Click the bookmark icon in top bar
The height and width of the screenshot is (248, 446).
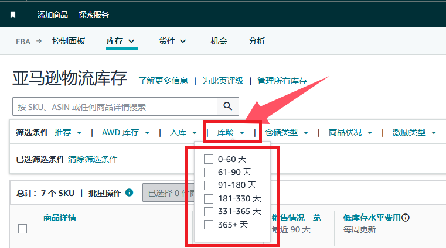coord(13,15)
